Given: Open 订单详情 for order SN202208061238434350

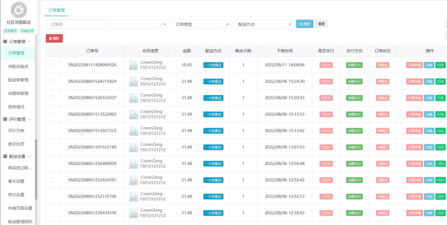Looking at the screenshot, I should [414, 213].
